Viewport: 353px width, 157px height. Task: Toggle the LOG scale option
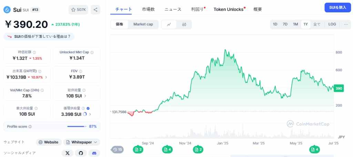pyautogui.click(x=332, y=24)
